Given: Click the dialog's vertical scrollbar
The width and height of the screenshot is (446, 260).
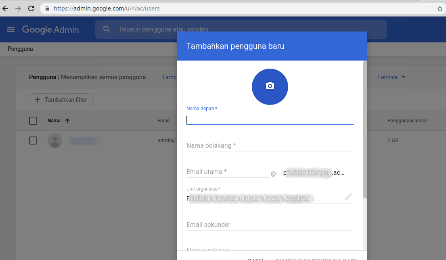Looking at the screenshot, I should pos(365,129).
